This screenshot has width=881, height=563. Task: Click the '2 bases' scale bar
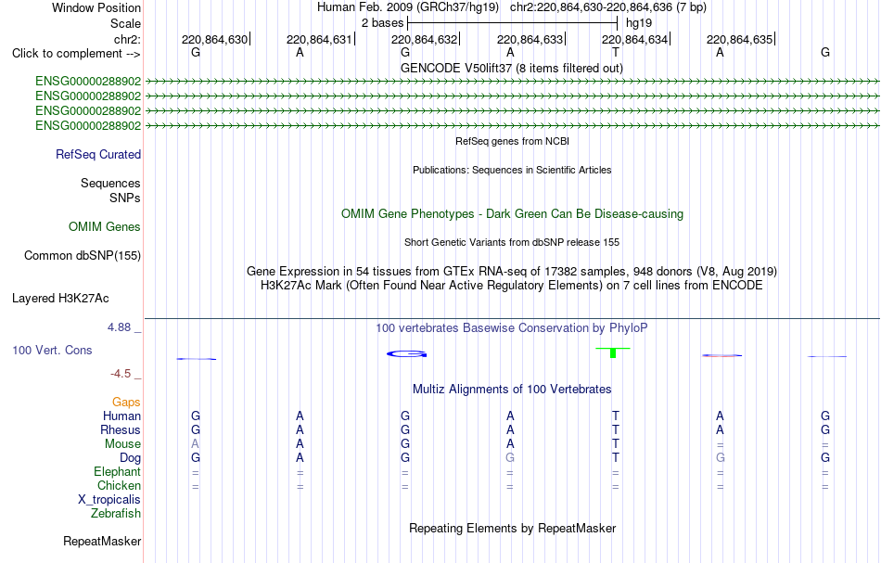(513, 23)
